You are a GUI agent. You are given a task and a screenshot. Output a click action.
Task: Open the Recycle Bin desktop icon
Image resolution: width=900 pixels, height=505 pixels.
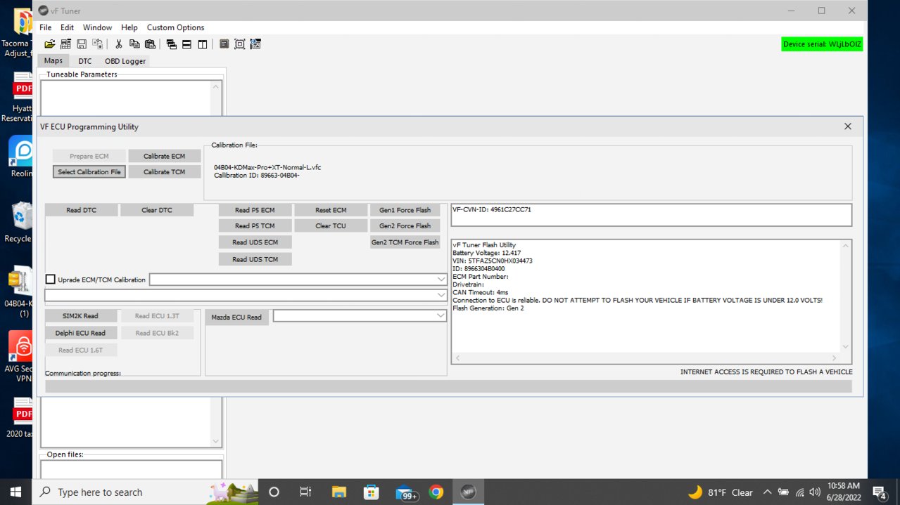point(21,221)
